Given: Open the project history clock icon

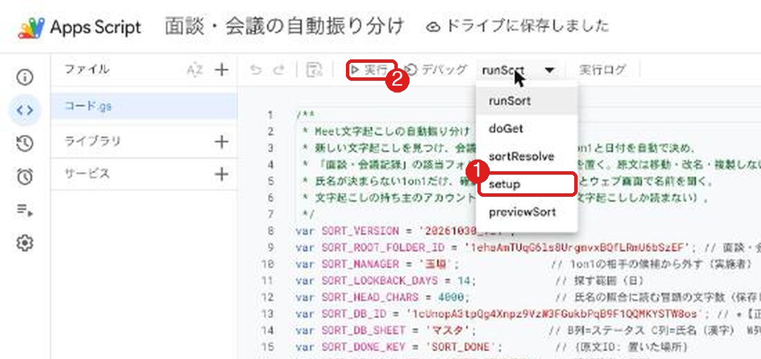Looking at the screenshot, I should tap(25, 144).
